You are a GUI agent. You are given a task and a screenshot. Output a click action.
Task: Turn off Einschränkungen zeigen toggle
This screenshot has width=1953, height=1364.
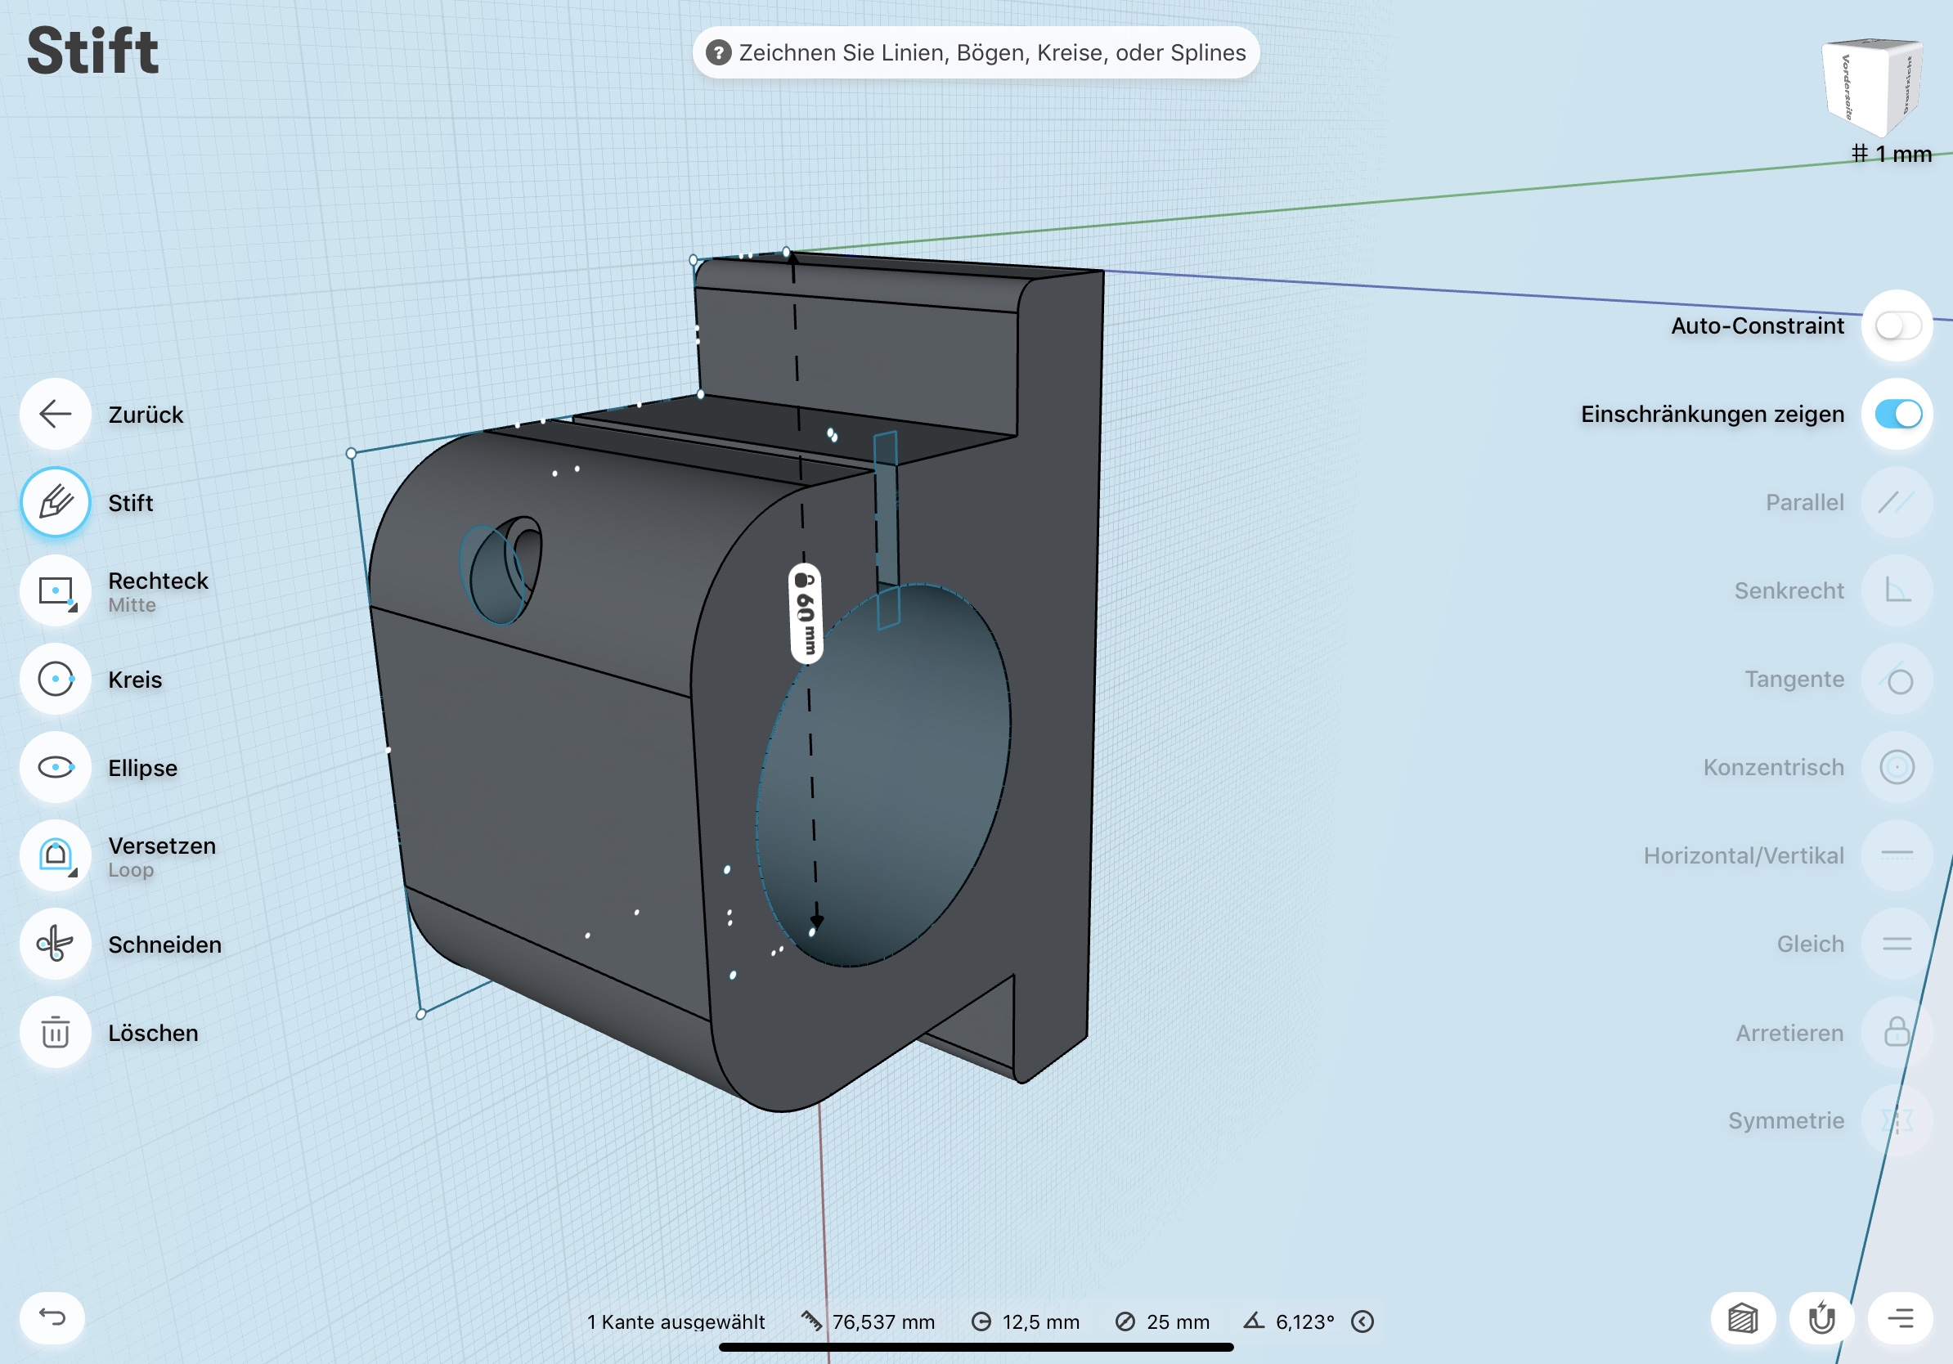click(1897, 414)
